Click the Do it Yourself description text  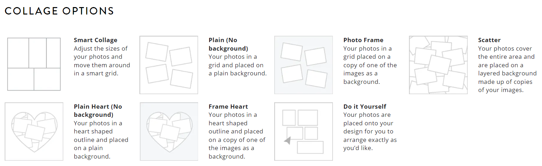(370, 131)
